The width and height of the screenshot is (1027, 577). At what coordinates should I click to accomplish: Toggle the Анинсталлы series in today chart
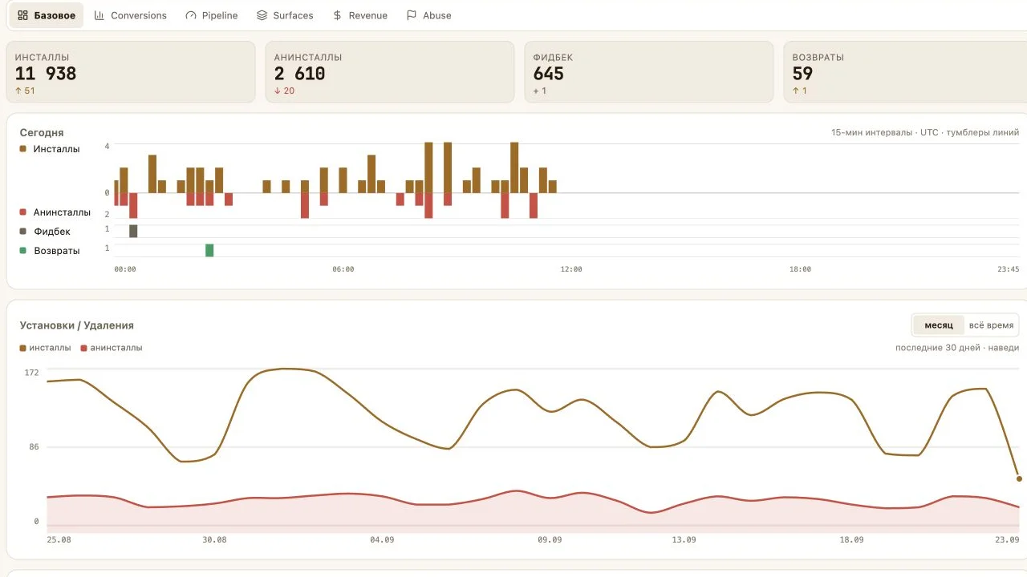55,212
